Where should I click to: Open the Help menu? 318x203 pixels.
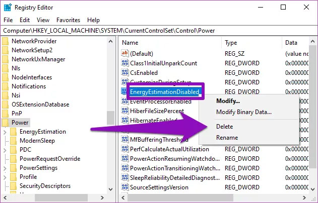93,20
